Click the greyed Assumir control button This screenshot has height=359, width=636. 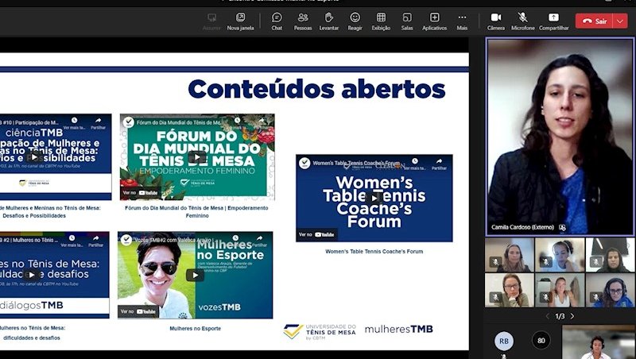point(211,21)
